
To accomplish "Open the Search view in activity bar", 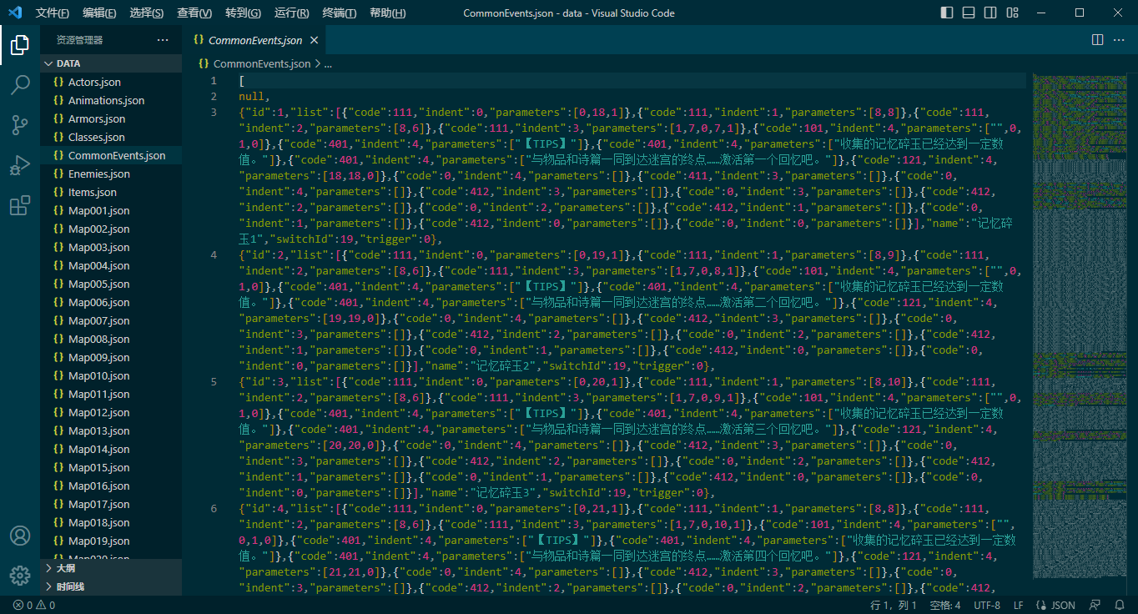I will [20, 84].
